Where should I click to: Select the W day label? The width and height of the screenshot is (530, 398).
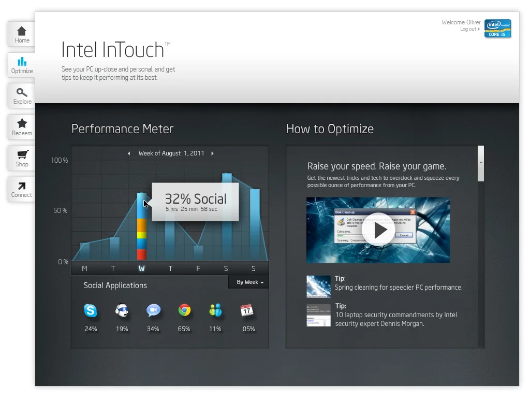tap(142, 269)
